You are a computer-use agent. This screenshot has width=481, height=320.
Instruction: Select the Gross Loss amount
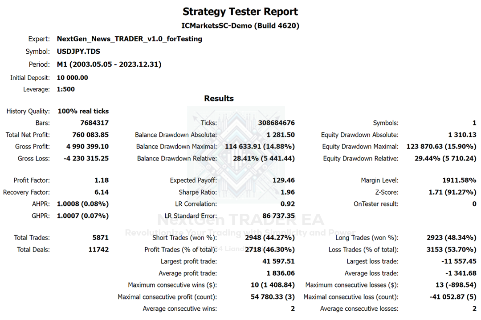pyautogui.click(x=86, y=159)
